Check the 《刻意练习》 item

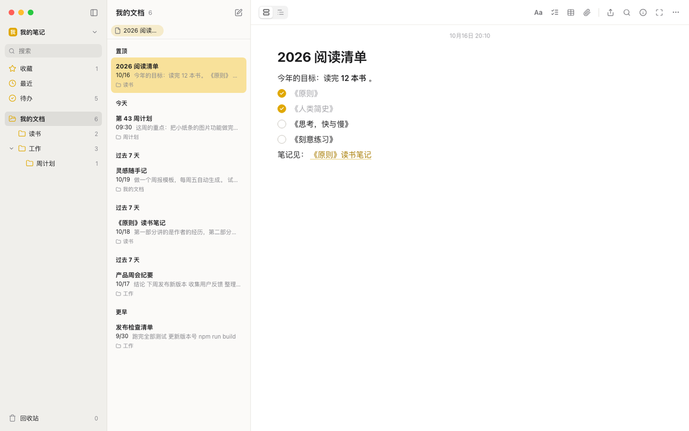pyautogui.click(x=282, y=140)
